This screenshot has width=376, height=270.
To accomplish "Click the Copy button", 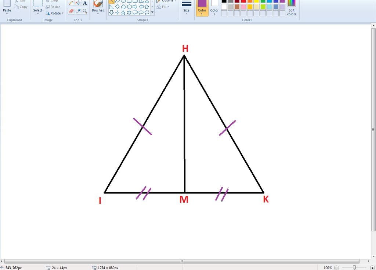I will (21, 7).
